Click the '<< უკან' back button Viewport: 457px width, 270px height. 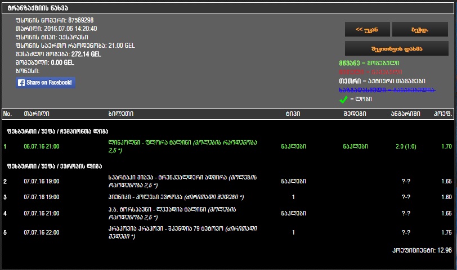click(367, 29)
